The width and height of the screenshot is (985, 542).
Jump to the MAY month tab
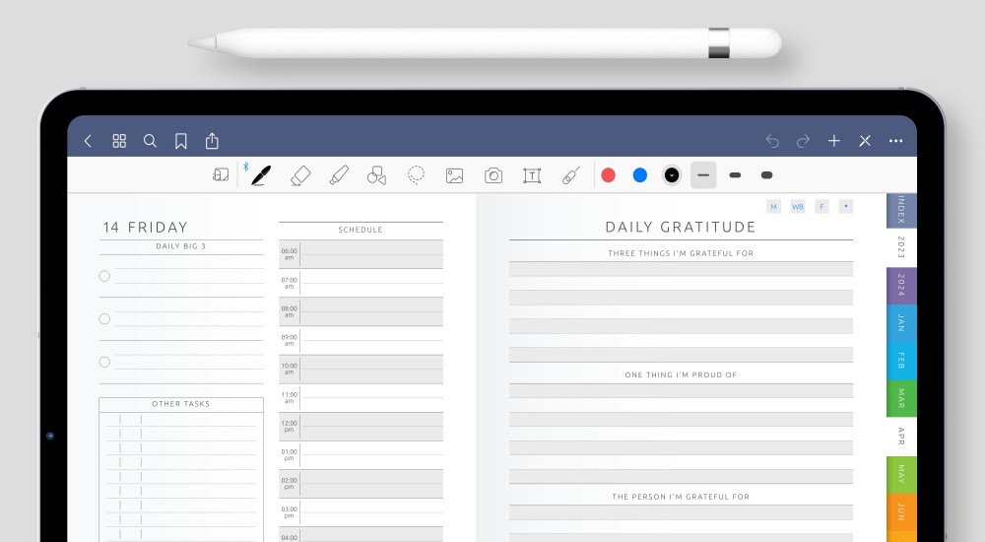point(901,474)
